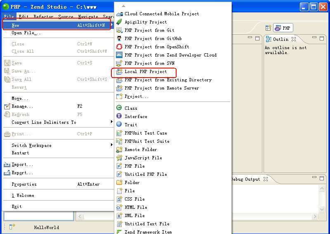Click the GitHub octocat icon

point(119,38)
